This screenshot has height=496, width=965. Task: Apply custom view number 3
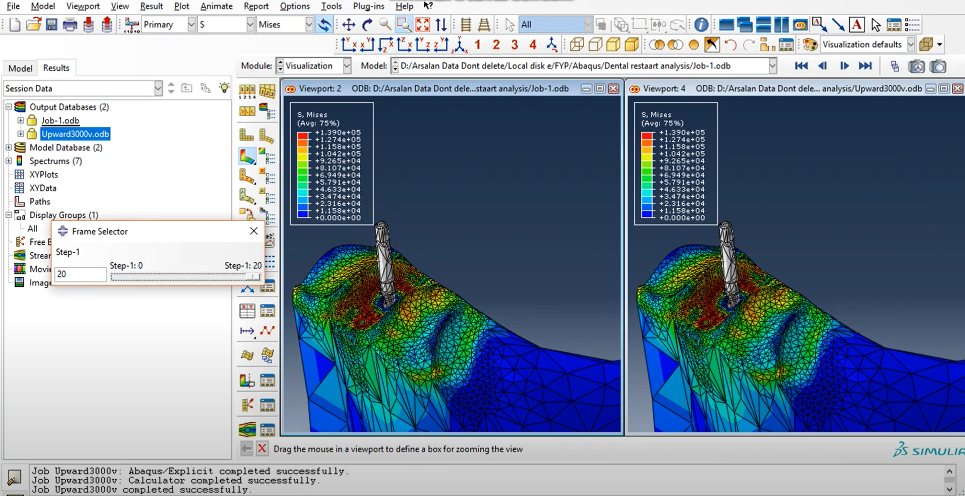point(515,45)
